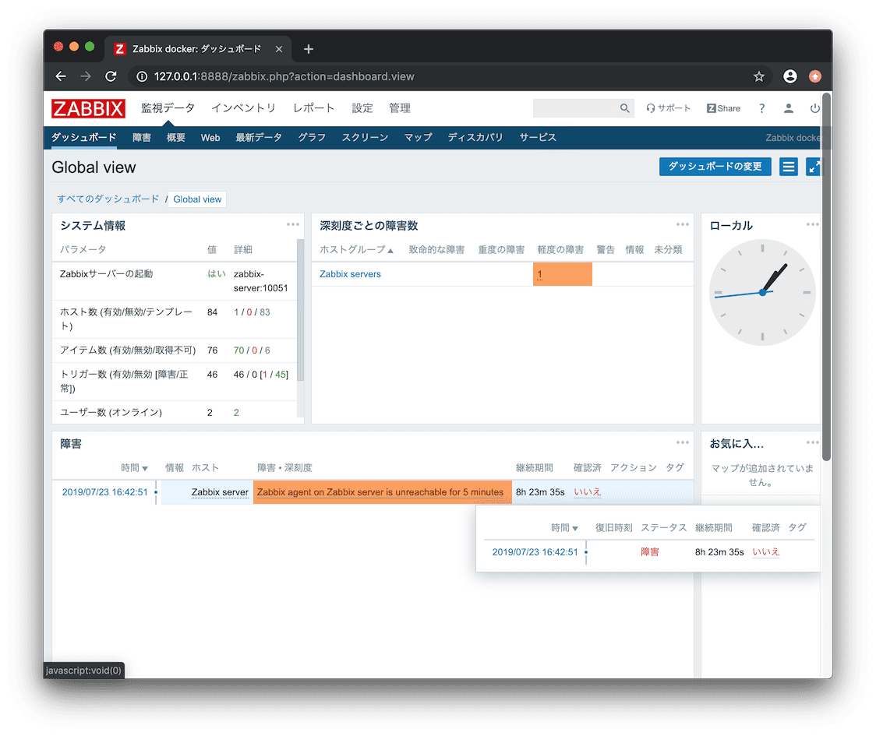The height and width of the screenshot is (736, 876).
Task: Select 障害 submenu tab
Action: (x=142, y=137)
